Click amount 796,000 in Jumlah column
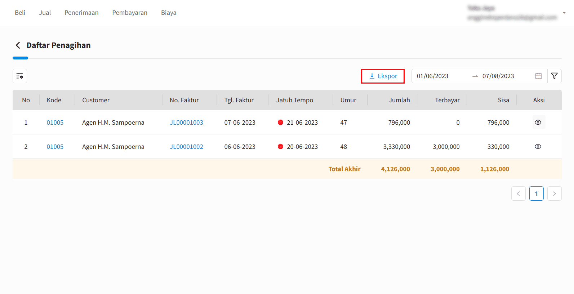The height and width of the screenshot is (294, 574). [399, 122]
